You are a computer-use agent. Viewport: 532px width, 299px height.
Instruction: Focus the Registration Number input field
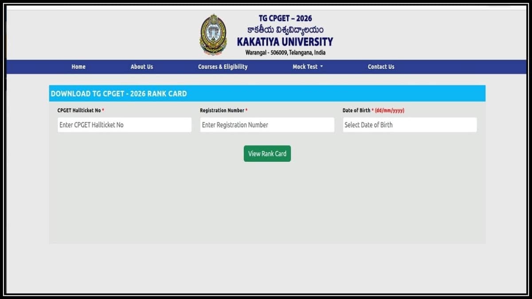tap(267, 125)
